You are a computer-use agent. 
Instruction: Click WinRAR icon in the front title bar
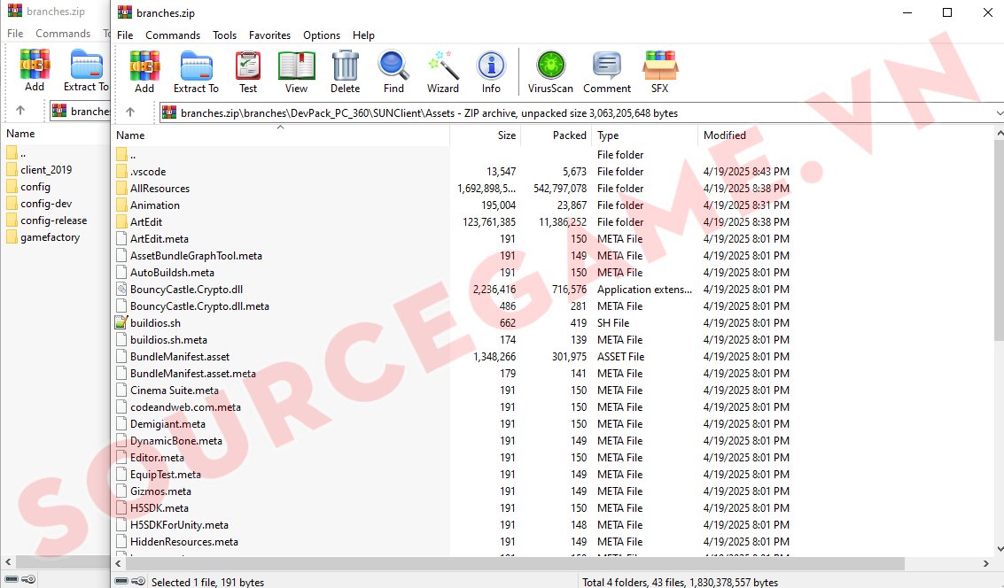coord(125,12)
